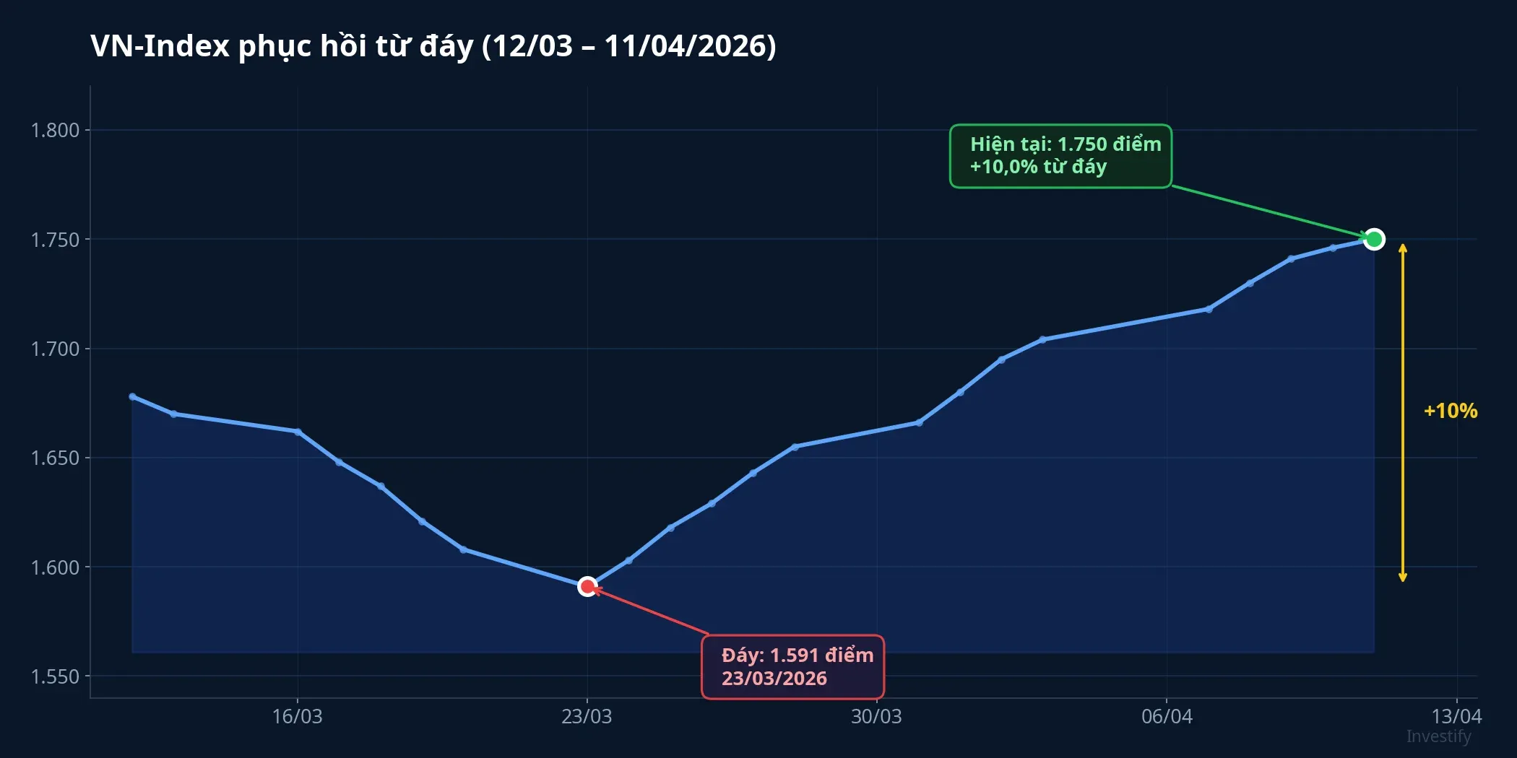Click the 13/04 x-axis label
Image resolution: width=1517 pixels, height=758 pixels.
1456,717
